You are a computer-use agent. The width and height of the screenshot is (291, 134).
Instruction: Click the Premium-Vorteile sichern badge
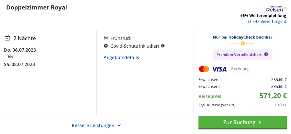click(x=243, y=55)
